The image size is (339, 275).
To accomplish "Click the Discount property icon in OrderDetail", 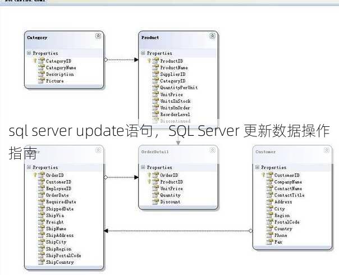I will click(x=155, y=201).
